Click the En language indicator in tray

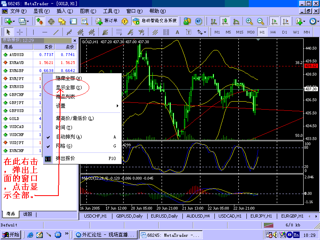click(x=296, y=235)
